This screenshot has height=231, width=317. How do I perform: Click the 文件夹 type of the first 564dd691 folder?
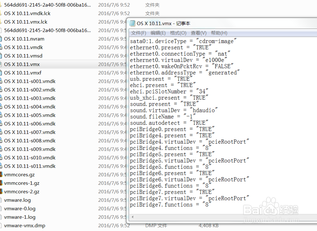pyautogui.click(x=152, y=5)
